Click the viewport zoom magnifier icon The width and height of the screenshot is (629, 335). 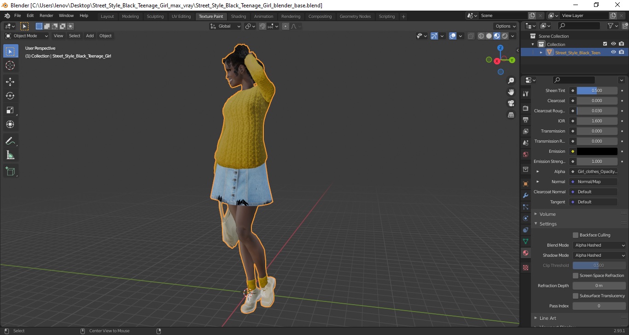pos(511,81)
